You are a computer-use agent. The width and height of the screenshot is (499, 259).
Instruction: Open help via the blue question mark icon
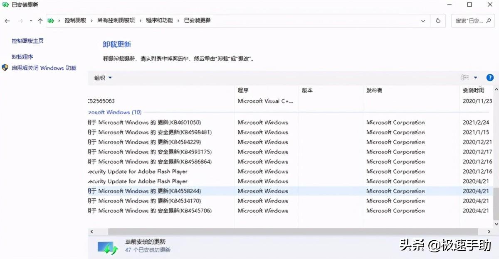[x=490, y=77]
